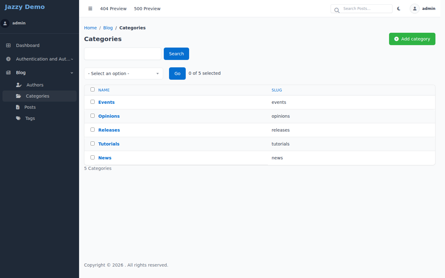Viewport: 445px width, 278px height.
Task: Click the Posts document icon
Action: [18, 107]
